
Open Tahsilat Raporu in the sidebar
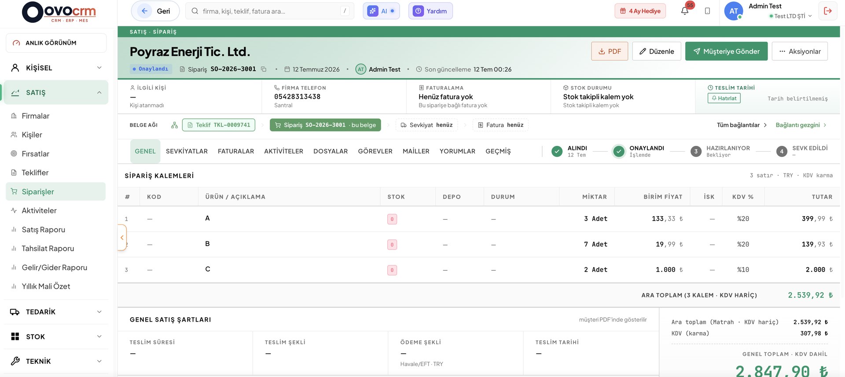tap(56, 248)
